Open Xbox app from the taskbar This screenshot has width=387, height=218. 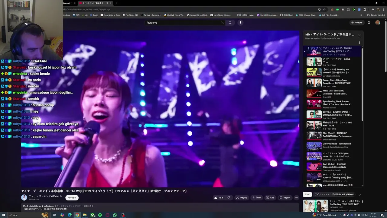(x=93, y=215)
